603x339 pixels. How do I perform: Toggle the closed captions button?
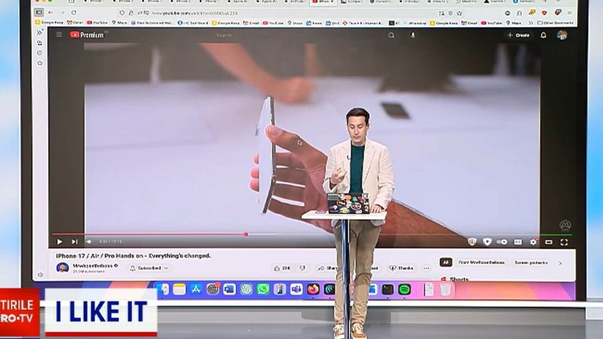518,242
